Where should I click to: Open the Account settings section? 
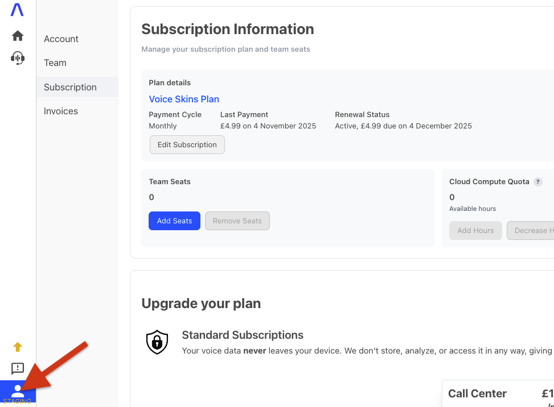coord(61,39)
